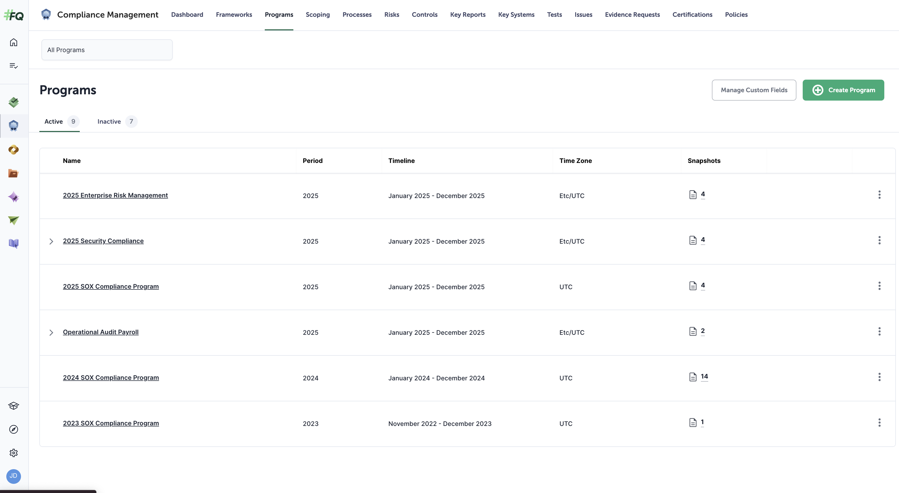The image size is (899, 493).
Task: Open the folder app icon in sidebar
Action: coord(14,173)
